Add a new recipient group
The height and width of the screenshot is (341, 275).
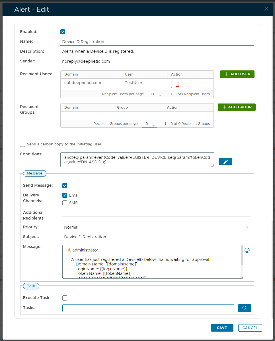click(237, 107)
